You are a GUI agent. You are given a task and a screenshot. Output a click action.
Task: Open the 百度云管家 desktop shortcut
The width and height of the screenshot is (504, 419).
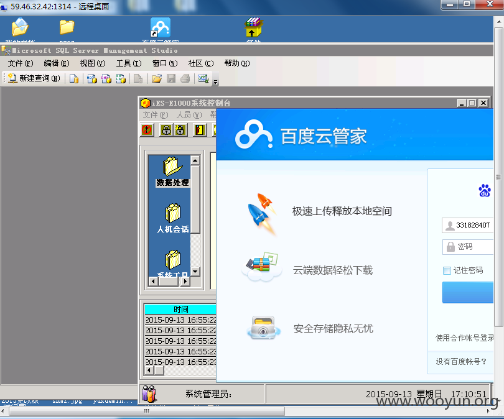[x=161, y=29]
